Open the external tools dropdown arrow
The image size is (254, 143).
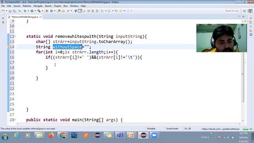(x=42, y=11)
